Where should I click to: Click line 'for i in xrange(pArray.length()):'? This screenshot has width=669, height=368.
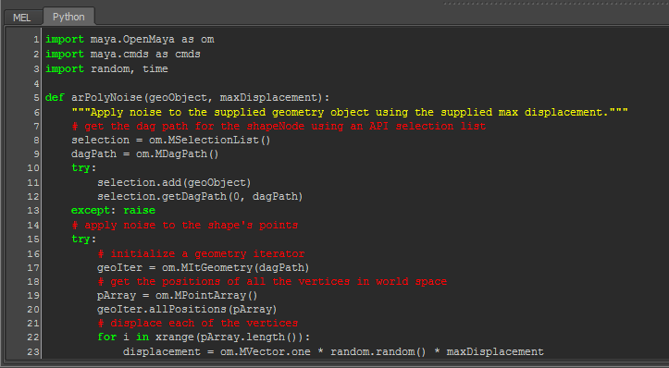tap(204, 337)
